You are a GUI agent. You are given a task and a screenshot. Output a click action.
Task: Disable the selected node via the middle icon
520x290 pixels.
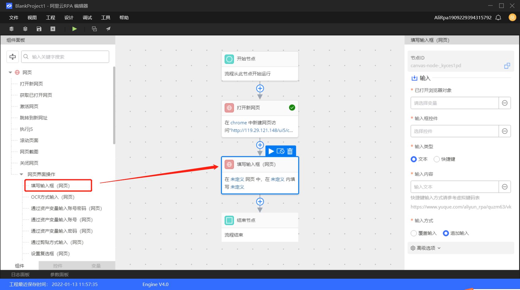coord(280,151)
